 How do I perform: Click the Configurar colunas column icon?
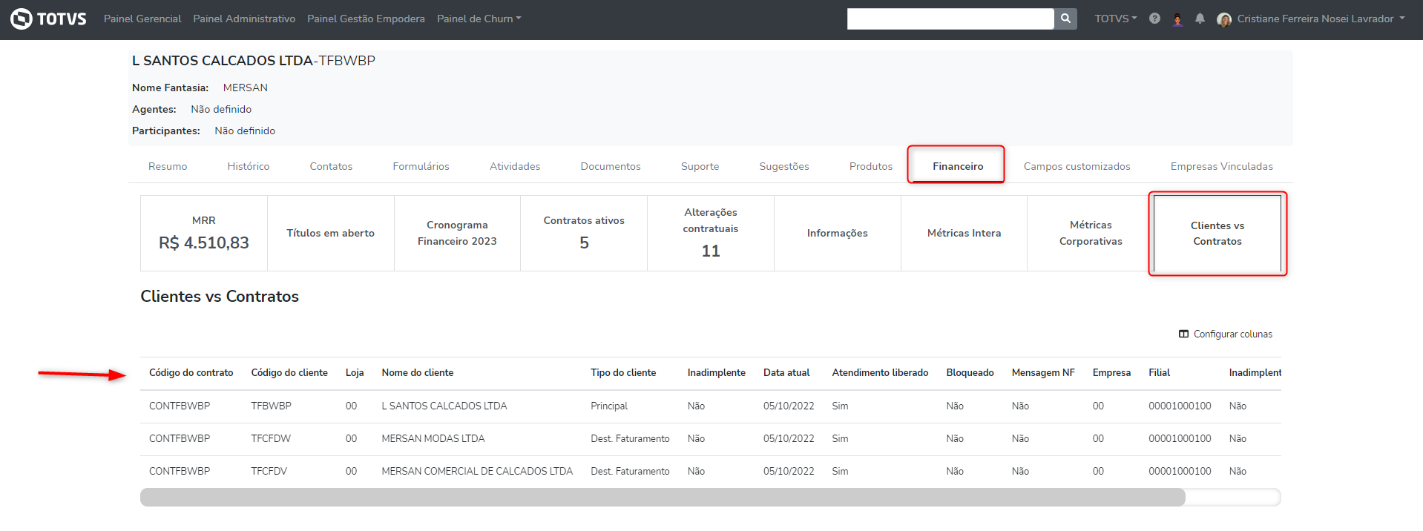[1183, 334]
